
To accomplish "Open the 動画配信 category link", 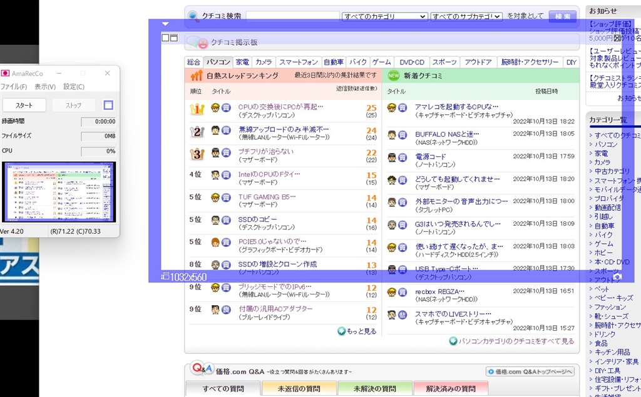I will pyautogui.click(x=607, y=208).
